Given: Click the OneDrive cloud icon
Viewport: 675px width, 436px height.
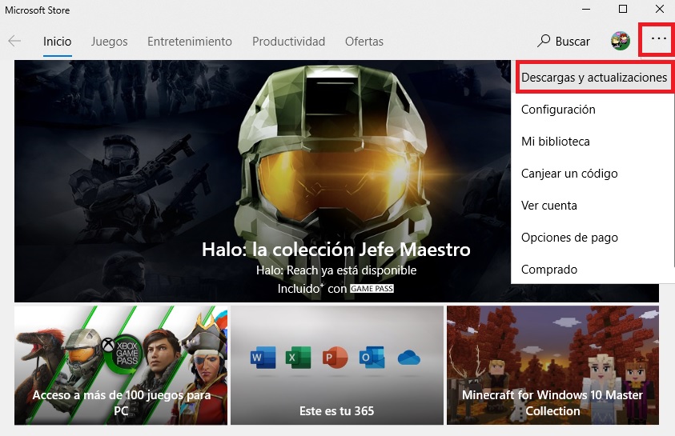Looking at the screenshot, I should 409,358.
